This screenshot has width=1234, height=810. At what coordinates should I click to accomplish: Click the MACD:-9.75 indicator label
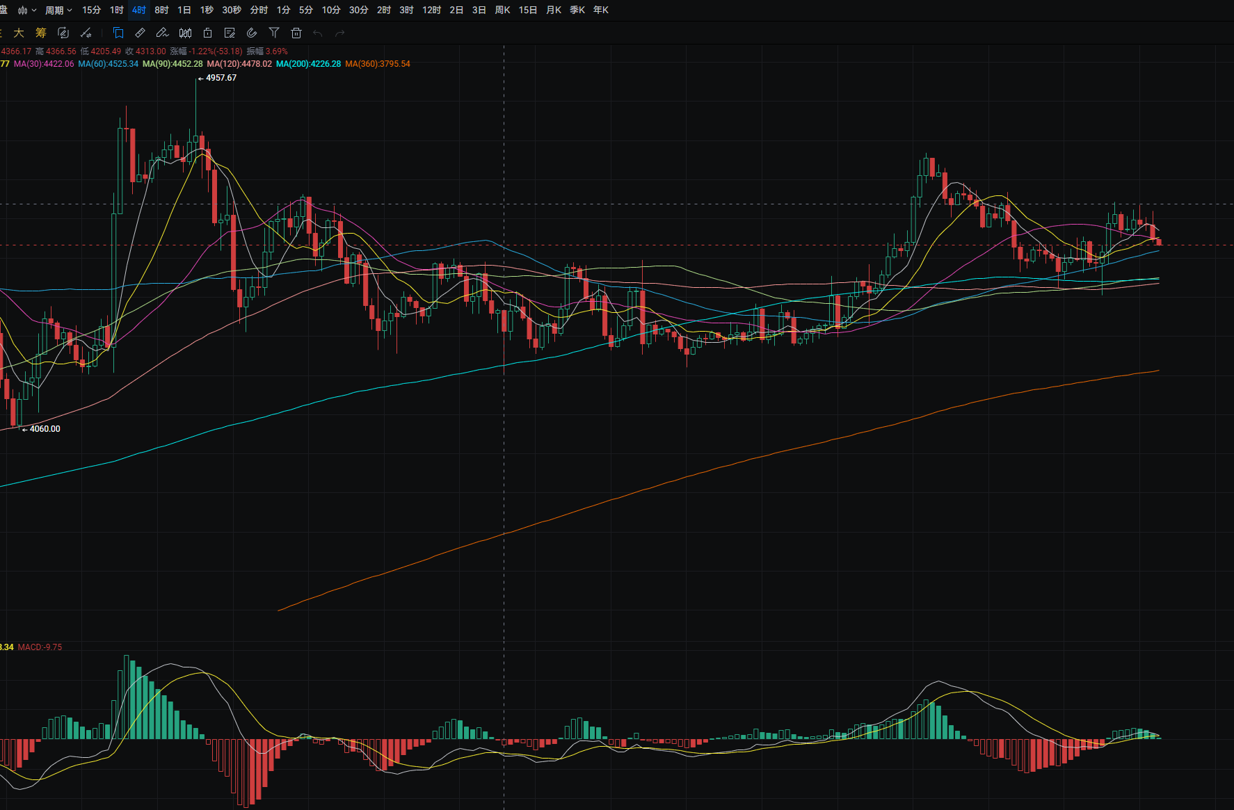(40, 647)
